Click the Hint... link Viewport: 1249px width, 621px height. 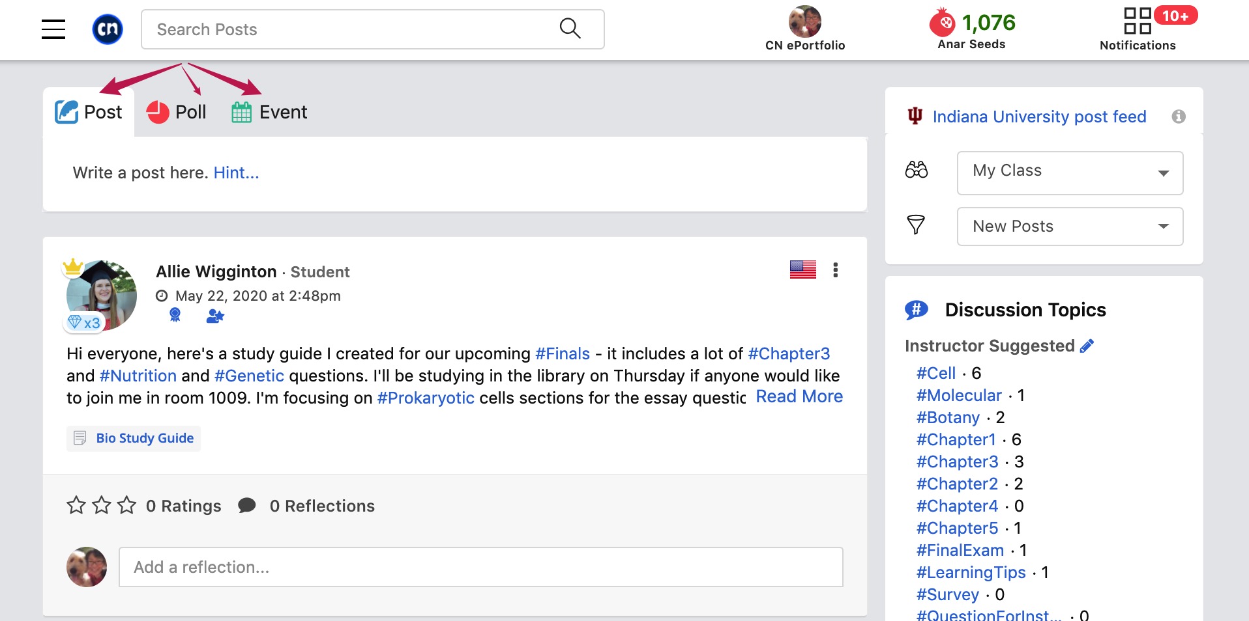(236, 172)
